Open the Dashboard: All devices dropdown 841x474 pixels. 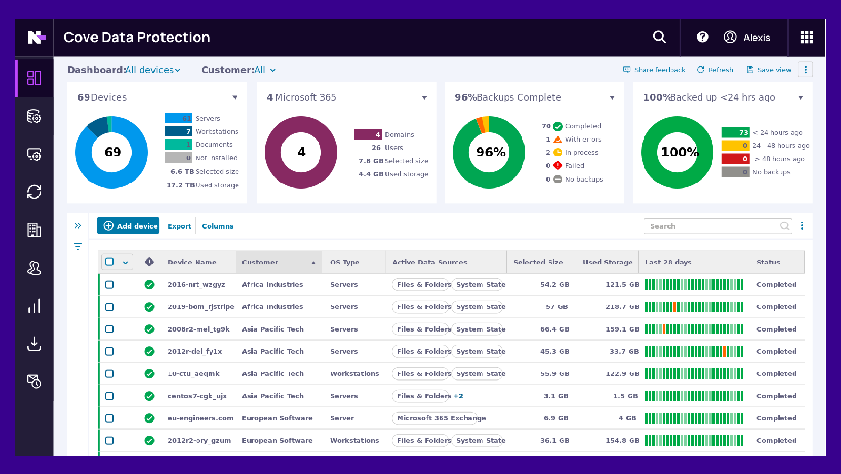coord(152,70)
